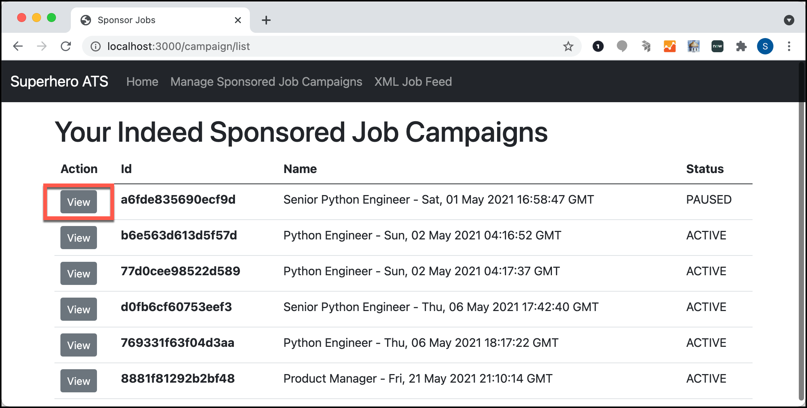Click the Id text b6e563d613d5f57d
This screenshot has height=408, width=807.
pos(179,235)
